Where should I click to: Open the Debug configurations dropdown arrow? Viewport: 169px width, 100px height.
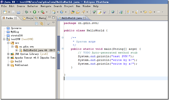point(31,12)
